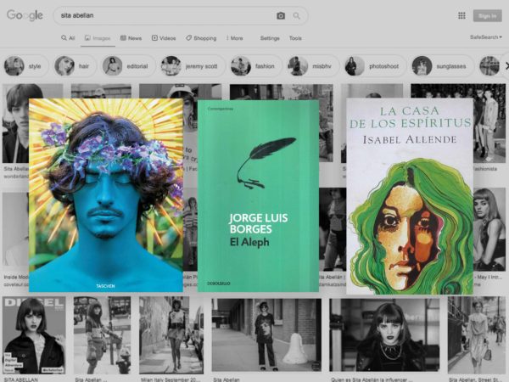This screenshot has width=509, height=382.
Task: Filter by the 'style' chip
Action: point(26,66)
